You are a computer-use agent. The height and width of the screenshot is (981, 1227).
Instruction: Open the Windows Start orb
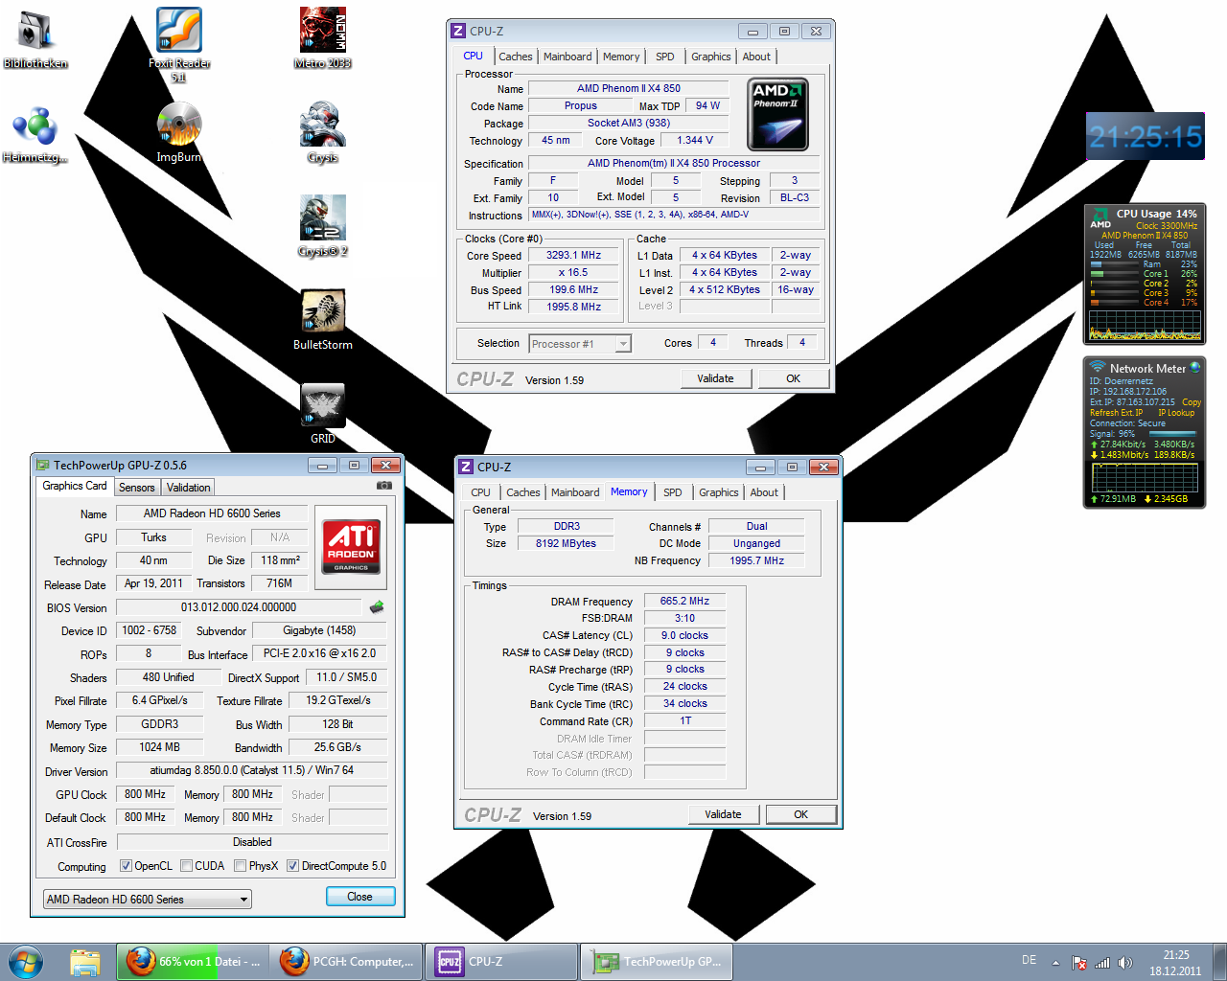coord(26,962)
